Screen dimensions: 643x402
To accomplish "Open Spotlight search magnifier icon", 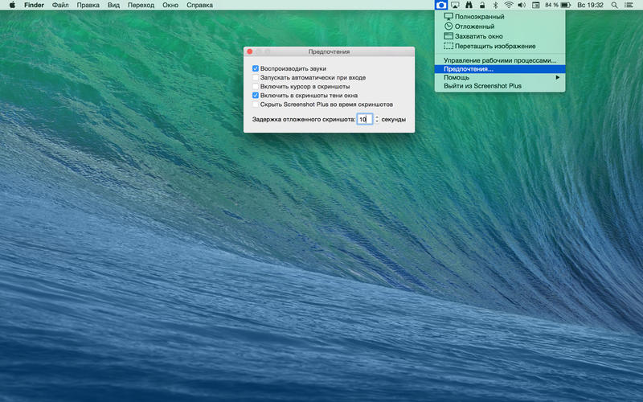I will pyautogui.click(x=614, y=5).
